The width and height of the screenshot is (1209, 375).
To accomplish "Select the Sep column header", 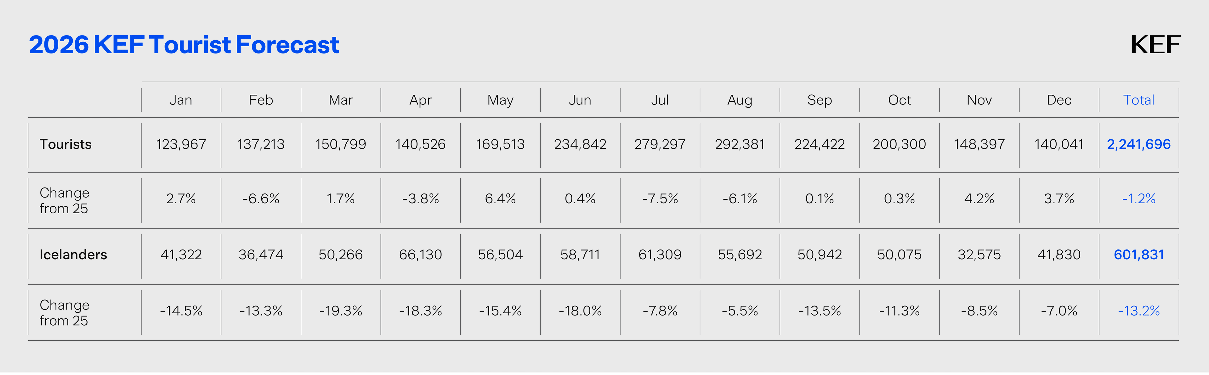I will pyautogui.click(x=819, y=100).
